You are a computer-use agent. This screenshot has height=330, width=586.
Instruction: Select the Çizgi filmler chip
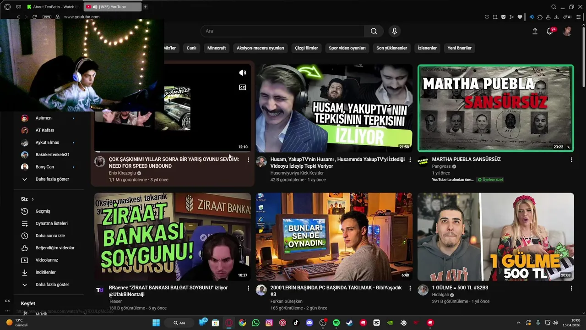(x=306, y=48)
